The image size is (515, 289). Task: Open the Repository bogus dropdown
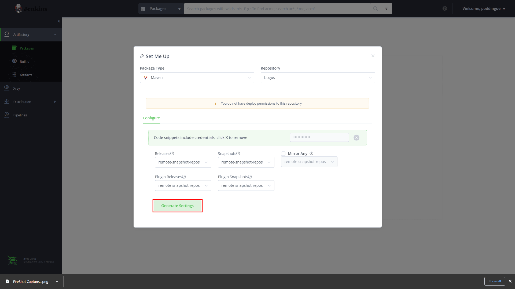pyautogui.click(x=318, y=78)
